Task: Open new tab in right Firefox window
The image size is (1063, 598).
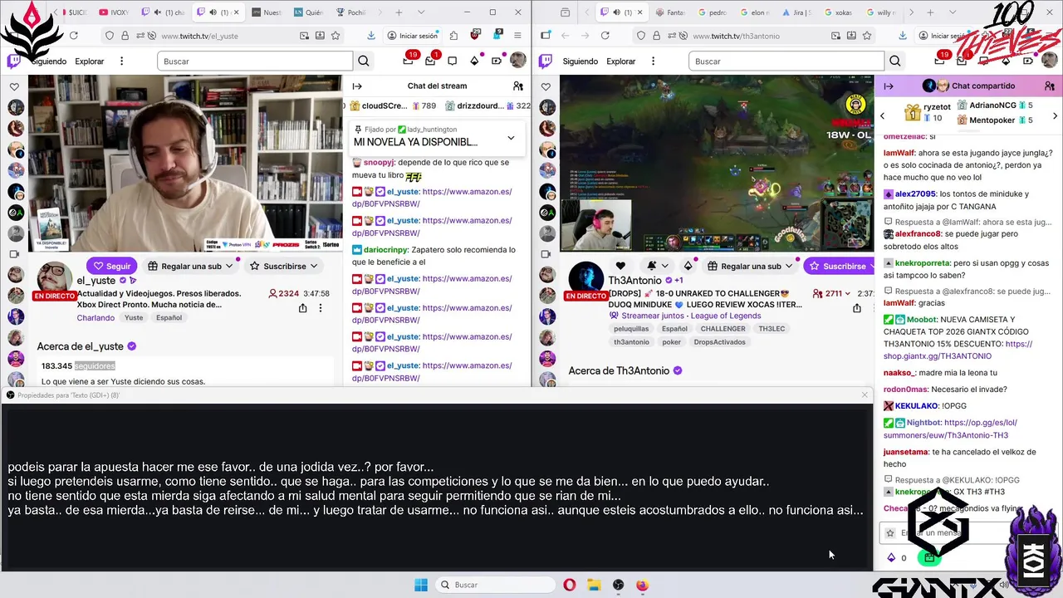Action: coord(930,12)
